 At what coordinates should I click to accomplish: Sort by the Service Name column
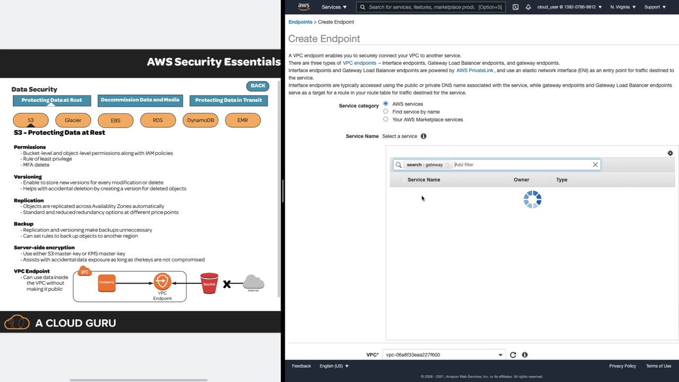click(x=424, y=179)
